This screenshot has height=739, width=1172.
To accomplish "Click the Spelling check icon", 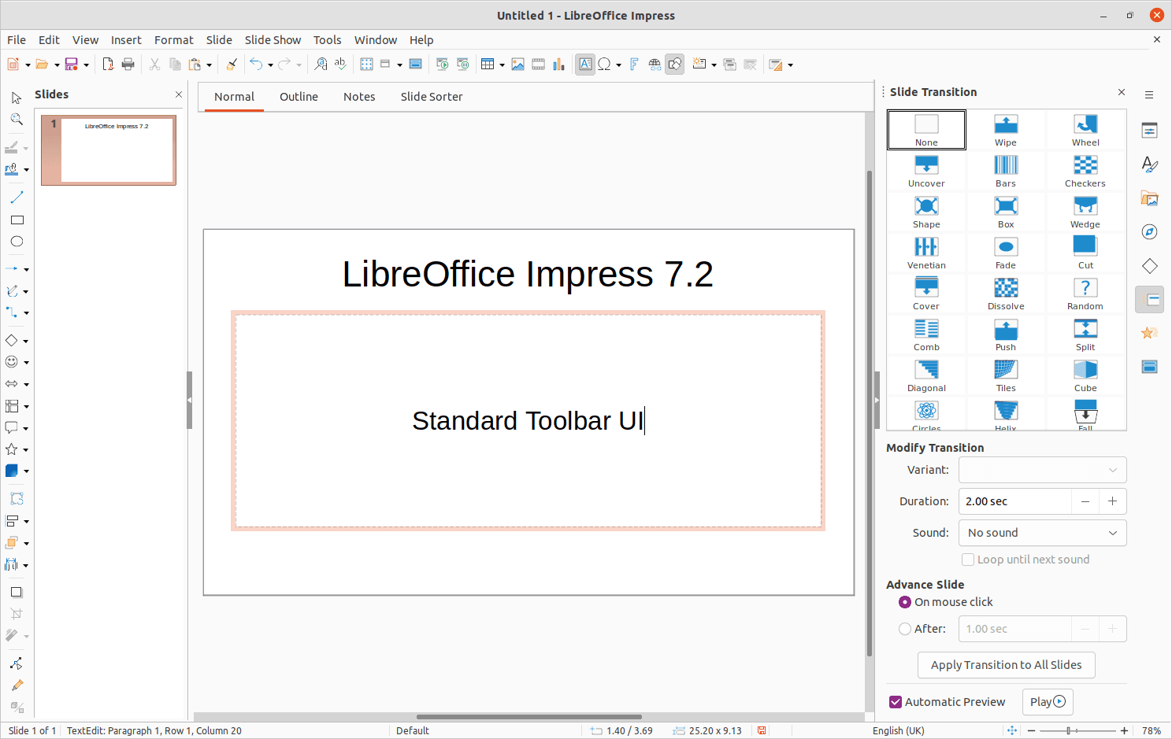I will pyautogui.click(x=340, y=65).
